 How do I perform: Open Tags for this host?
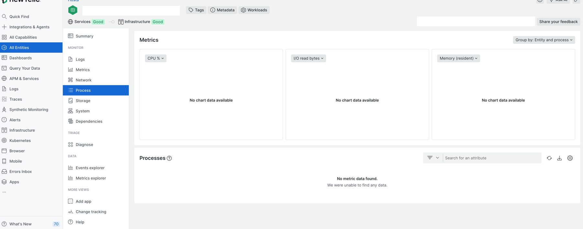point(196,10)
